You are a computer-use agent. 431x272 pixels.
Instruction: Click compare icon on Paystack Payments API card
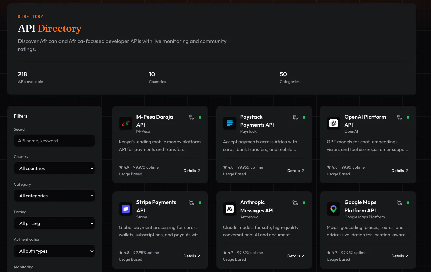[295, 117]
